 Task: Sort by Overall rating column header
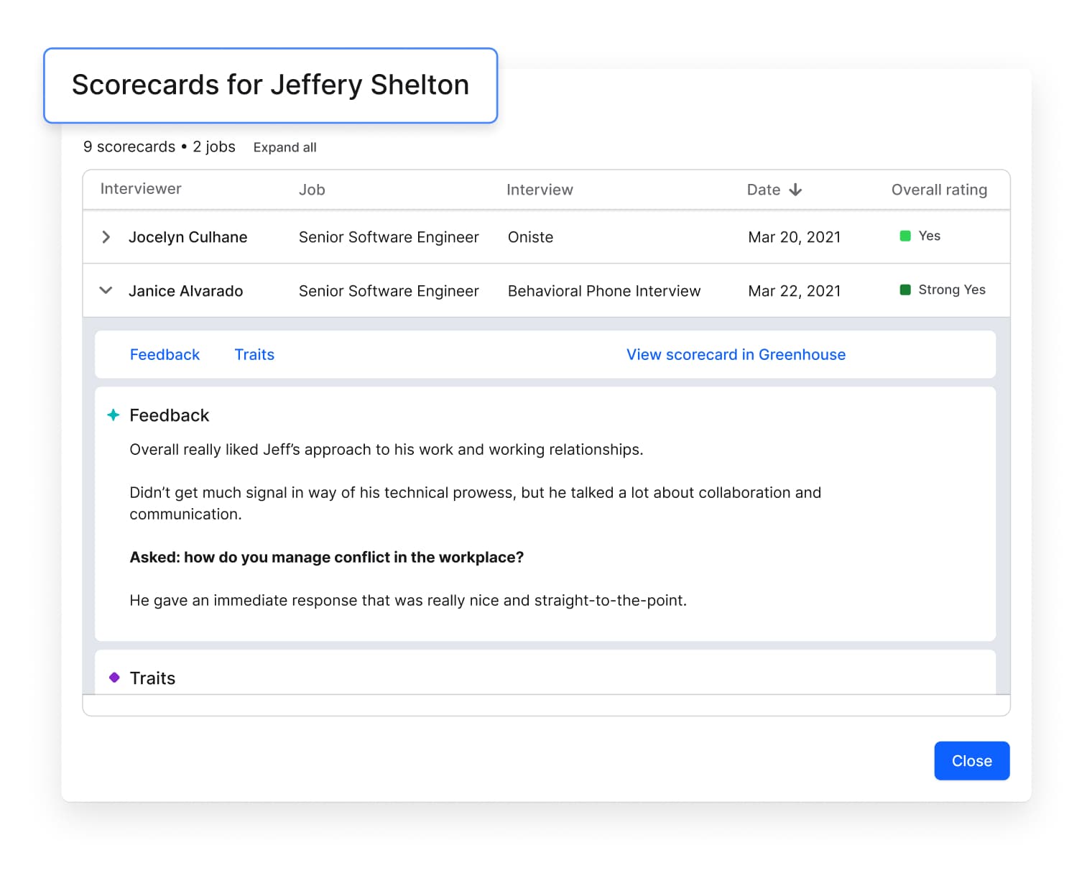click(939, 190)
